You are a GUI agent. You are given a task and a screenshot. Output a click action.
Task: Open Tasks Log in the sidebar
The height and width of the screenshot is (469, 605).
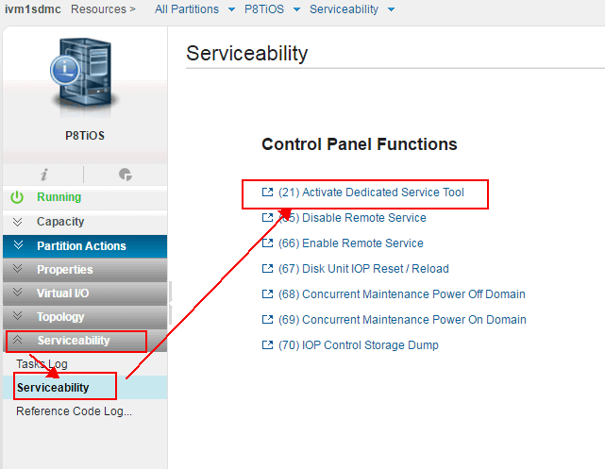(42, 364)
